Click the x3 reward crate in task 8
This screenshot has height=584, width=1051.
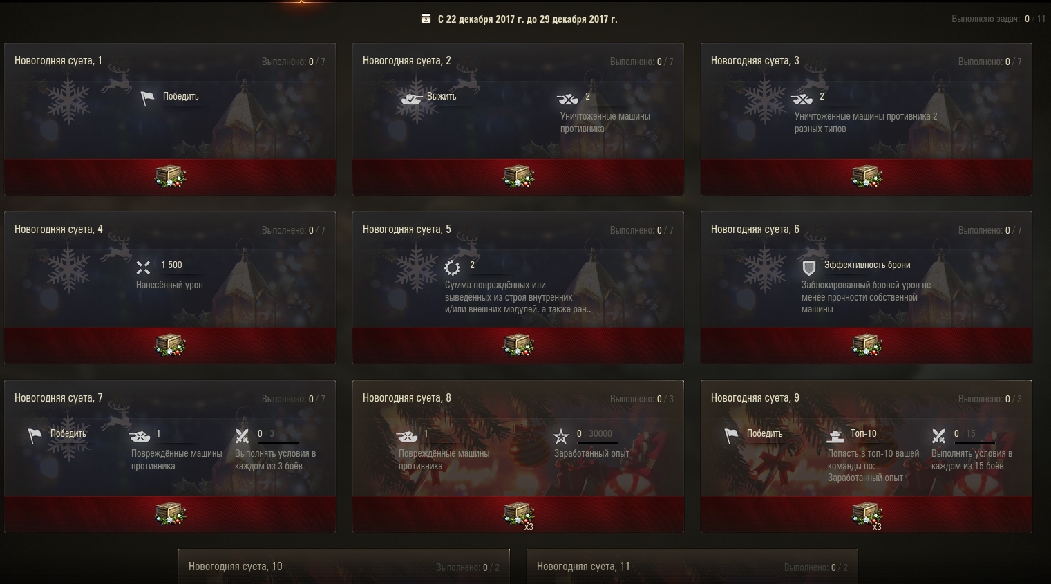(x=518, y=515)
